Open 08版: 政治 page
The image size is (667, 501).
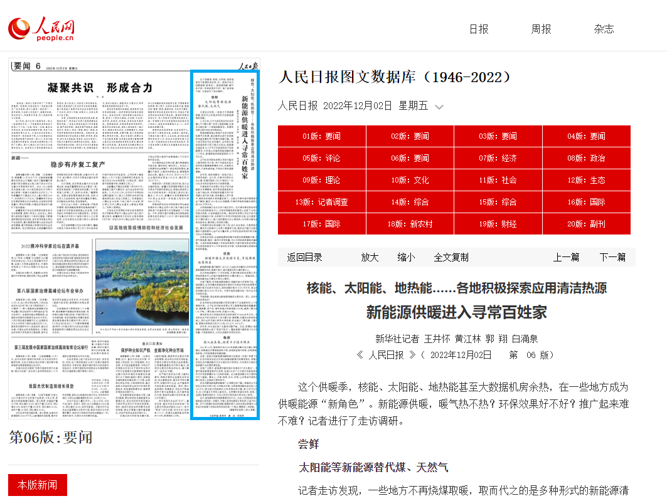click(586, 158)
